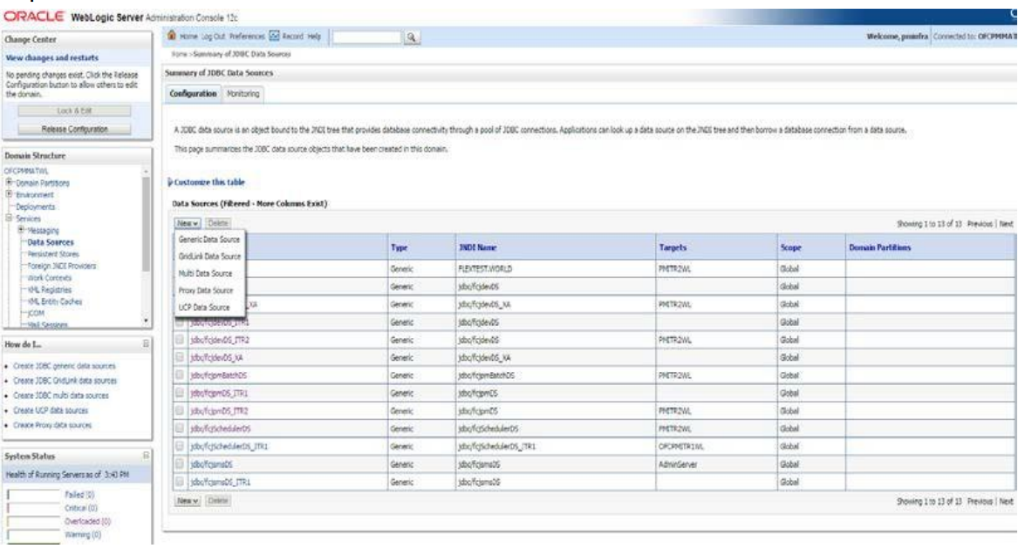Viewport: 1032px width, 555px height.
Task: Expand Environment tree node
Action: tap(10, 194)
